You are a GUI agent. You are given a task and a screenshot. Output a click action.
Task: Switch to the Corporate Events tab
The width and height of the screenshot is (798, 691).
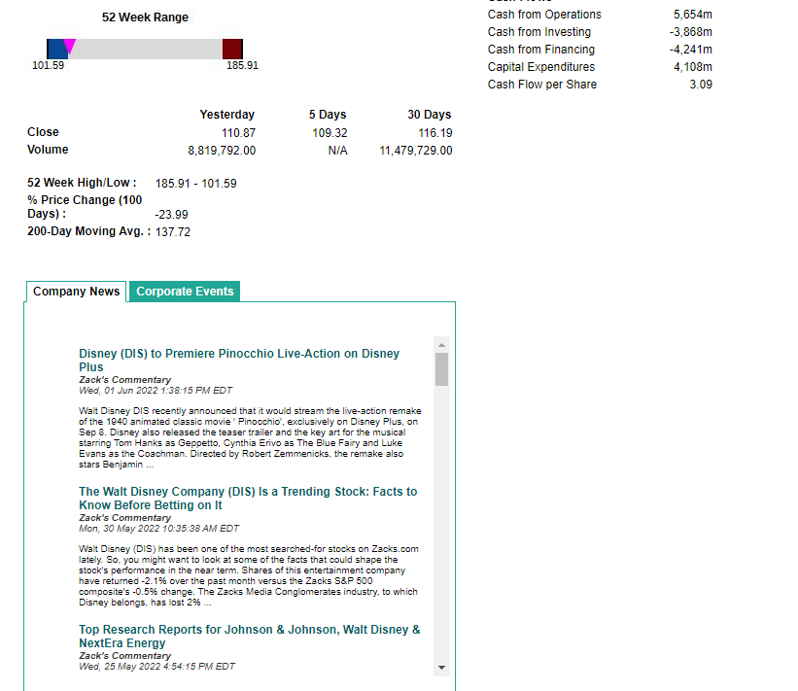tap(184, 291)
